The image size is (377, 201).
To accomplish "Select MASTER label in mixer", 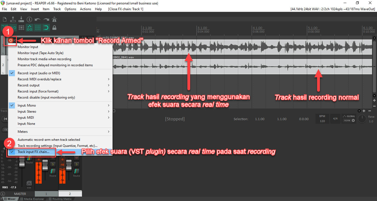I will pyautogui.click(x=20, y=194).
